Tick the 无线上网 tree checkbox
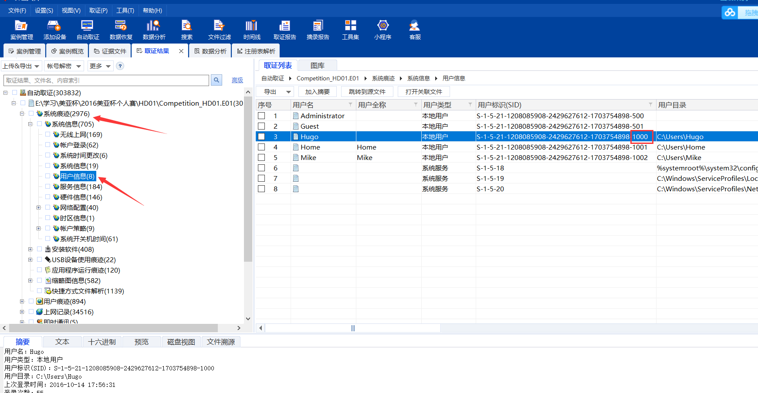The image size is (758, 393). pyautogui.click(x=47, y=134)
